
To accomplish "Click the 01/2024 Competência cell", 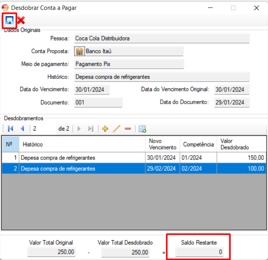I will [x=198, y=157].
